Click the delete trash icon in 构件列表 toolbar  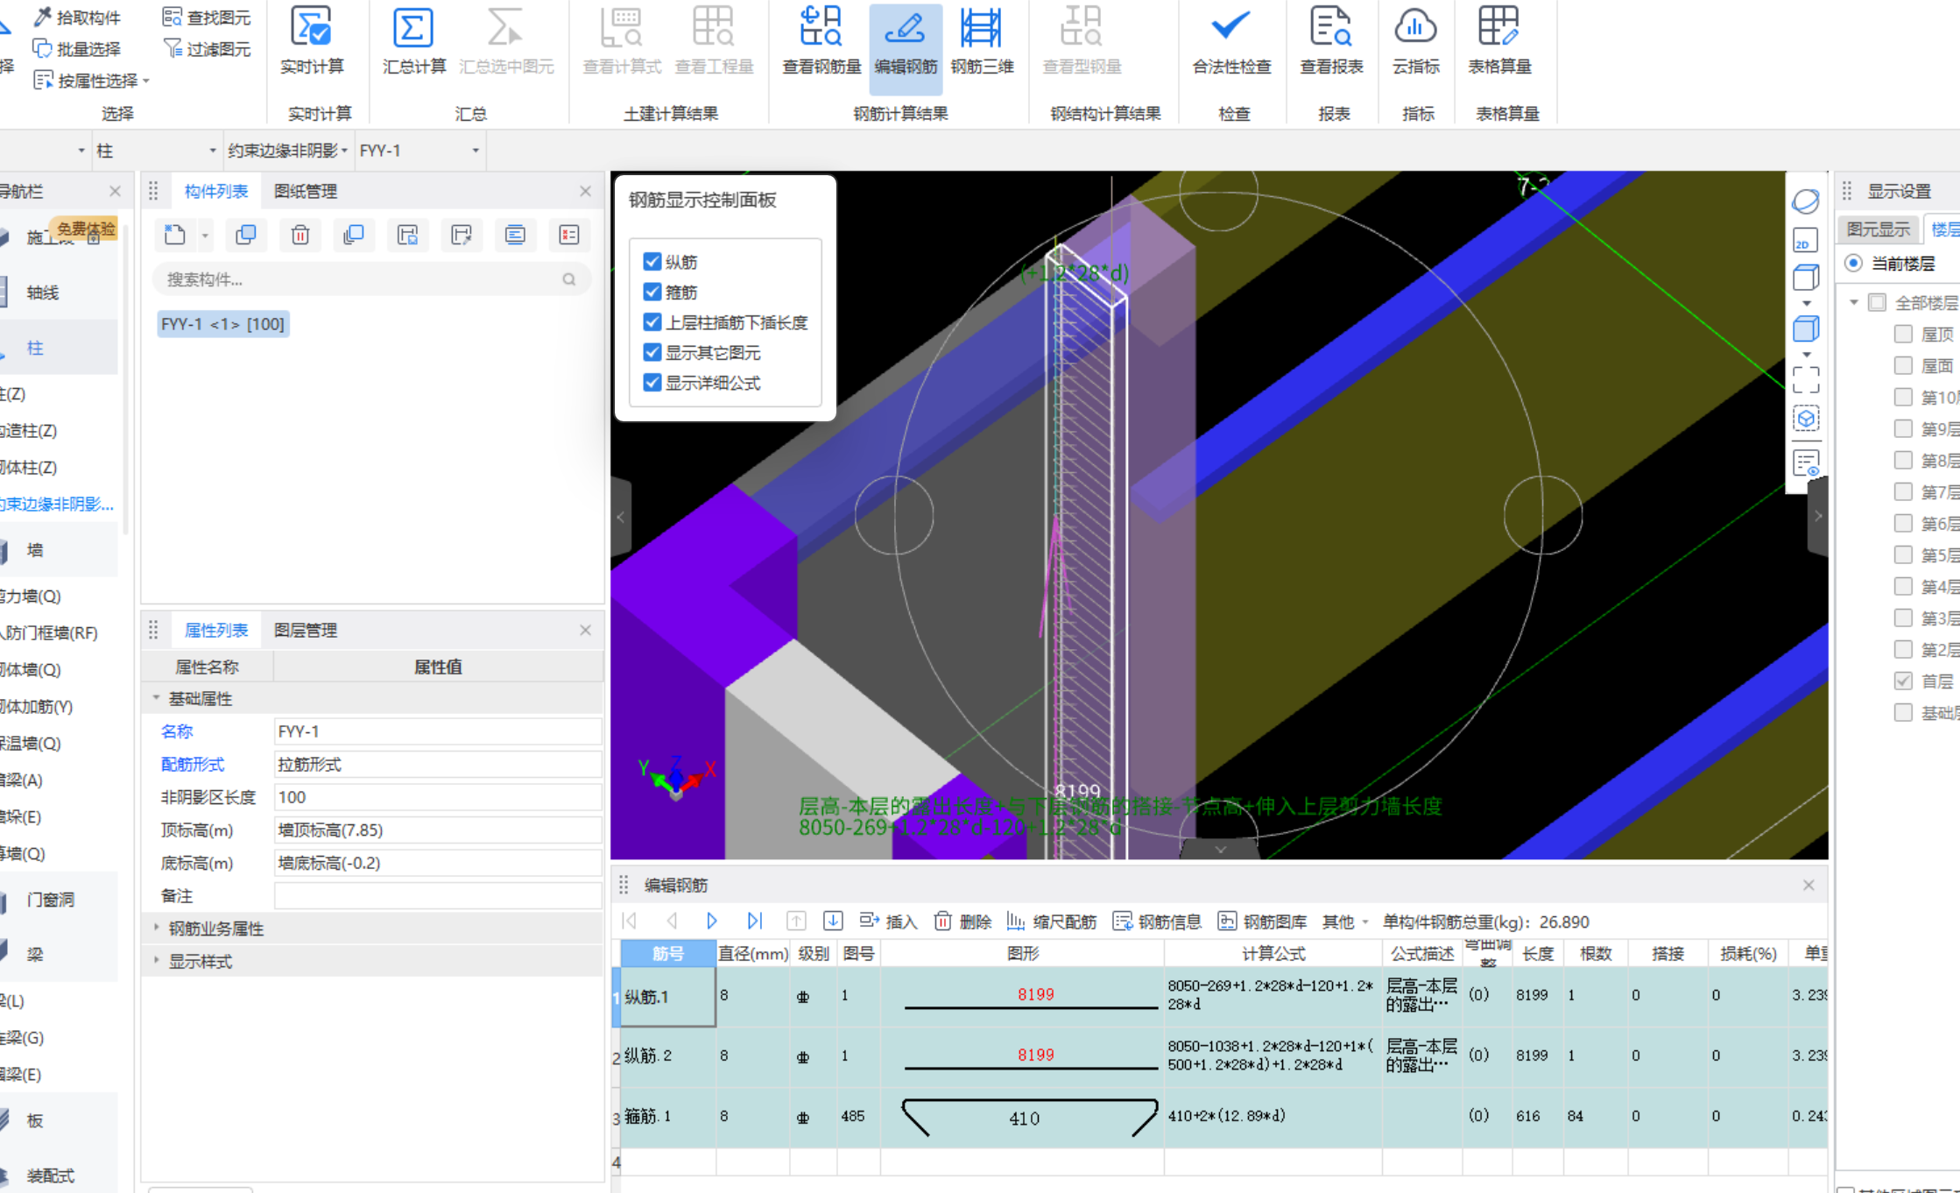[x=300, y=235]
